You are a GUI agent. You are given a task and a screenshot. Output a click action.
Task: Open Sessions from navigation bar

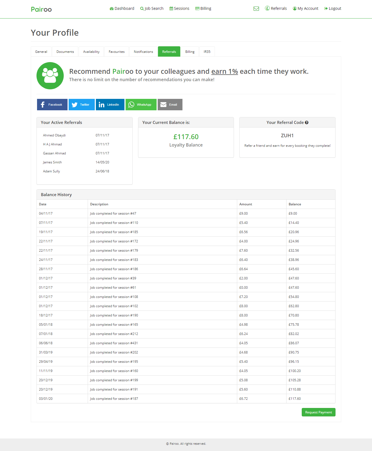tap(179, 8)
